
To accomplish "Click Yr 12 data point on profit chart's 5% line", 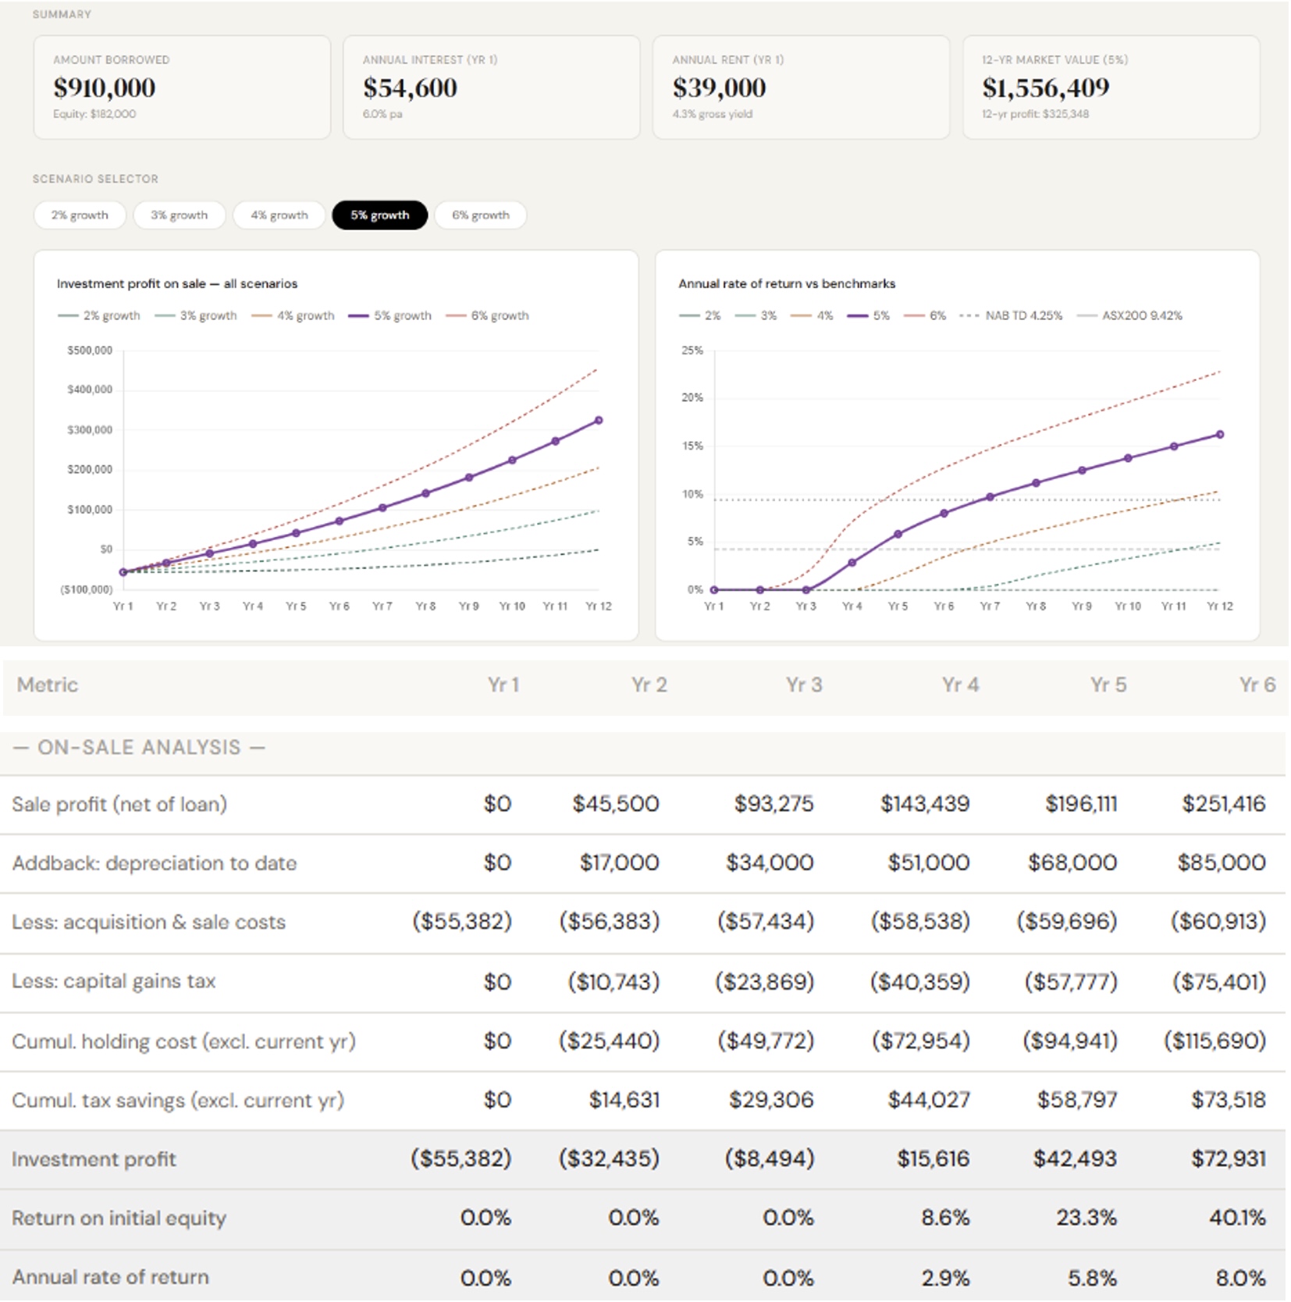I will 599,421.
